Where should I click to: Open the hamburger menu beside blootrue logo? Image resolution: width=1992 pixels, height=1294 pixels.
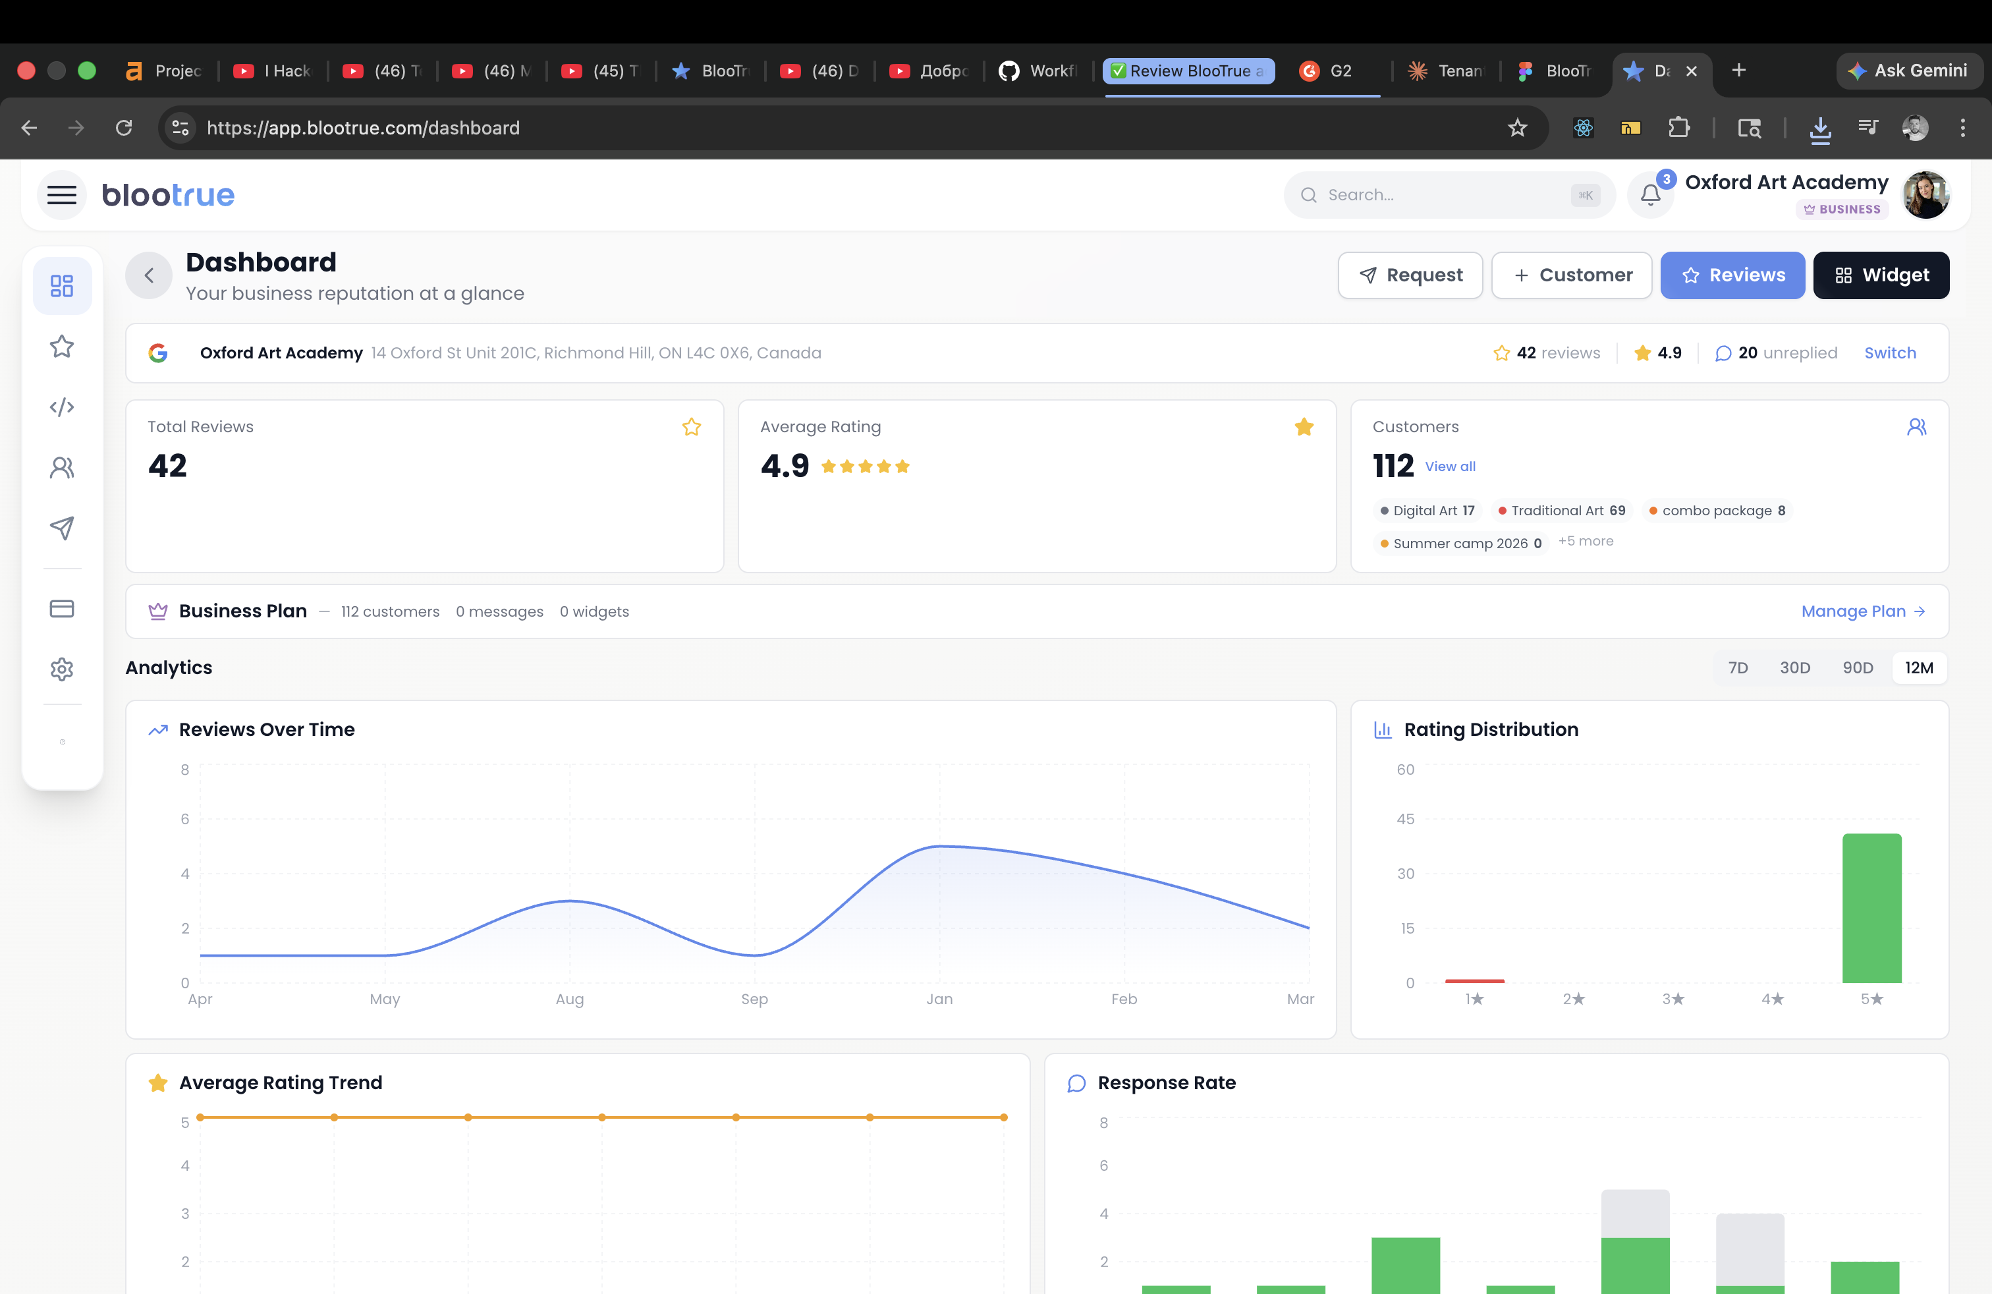[61, 195]
